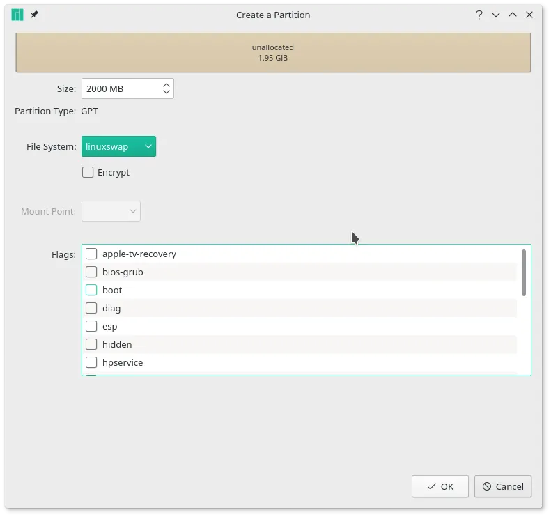551x517 pixels.
Task: Open the linuxswap File System dropdown
Action: coord(118,146)
